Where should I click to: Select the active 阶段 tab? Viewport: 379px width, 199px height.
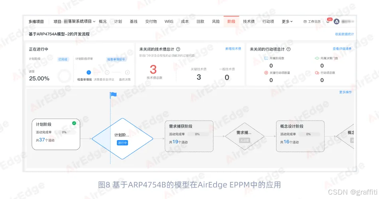(x=231, y=21)
